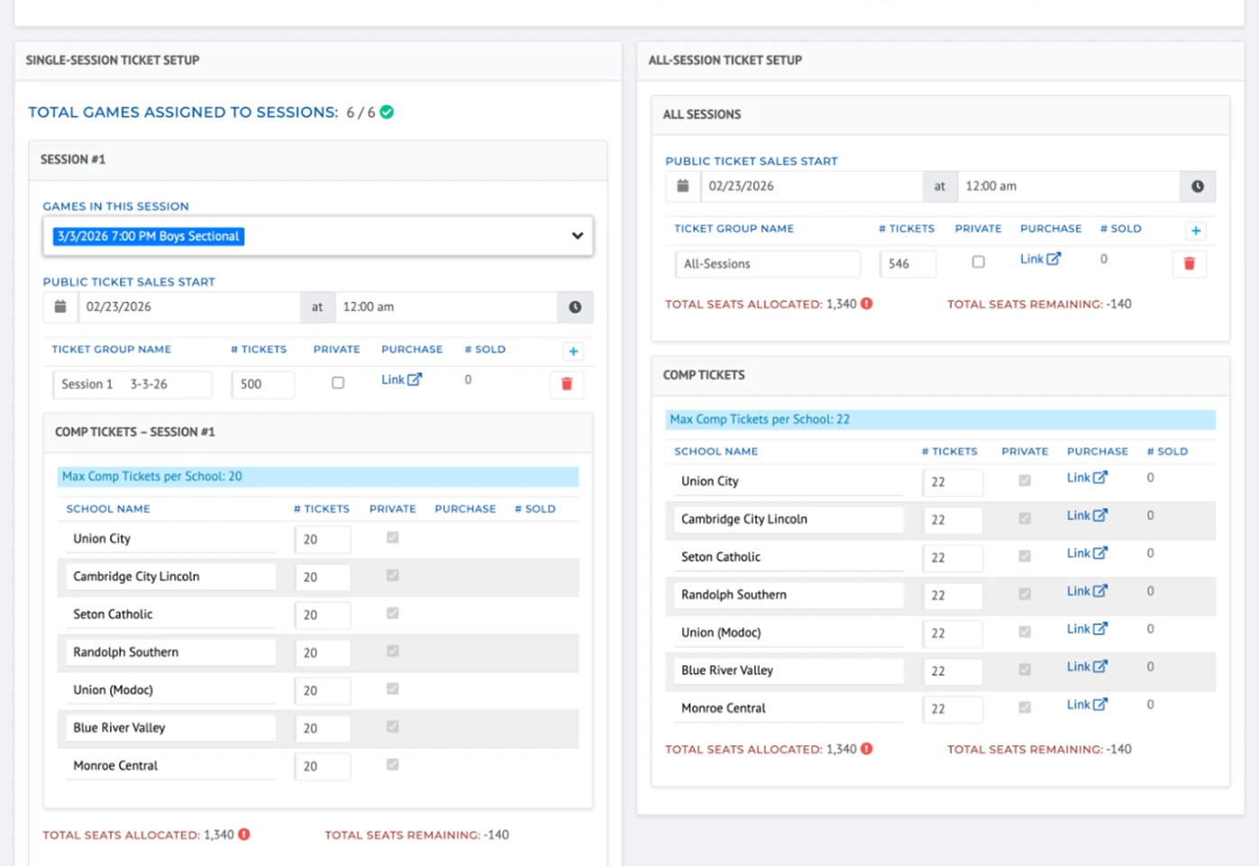Click the All Sessions calendar icon
Screen dimensions: 1259x866
(x=683, y=187)
